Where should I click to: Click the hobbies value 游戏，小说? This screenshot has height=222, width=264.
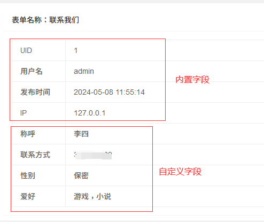click(92, 196)
